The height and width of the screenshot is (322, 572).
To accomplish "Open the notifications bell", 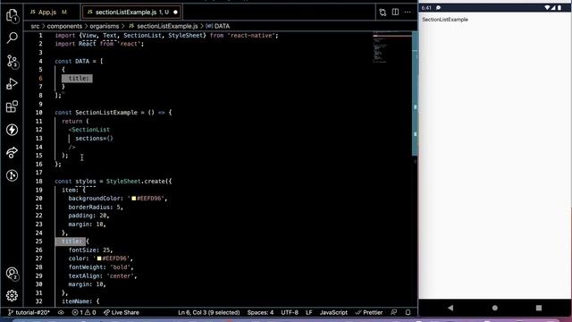I will pos(408,312).
